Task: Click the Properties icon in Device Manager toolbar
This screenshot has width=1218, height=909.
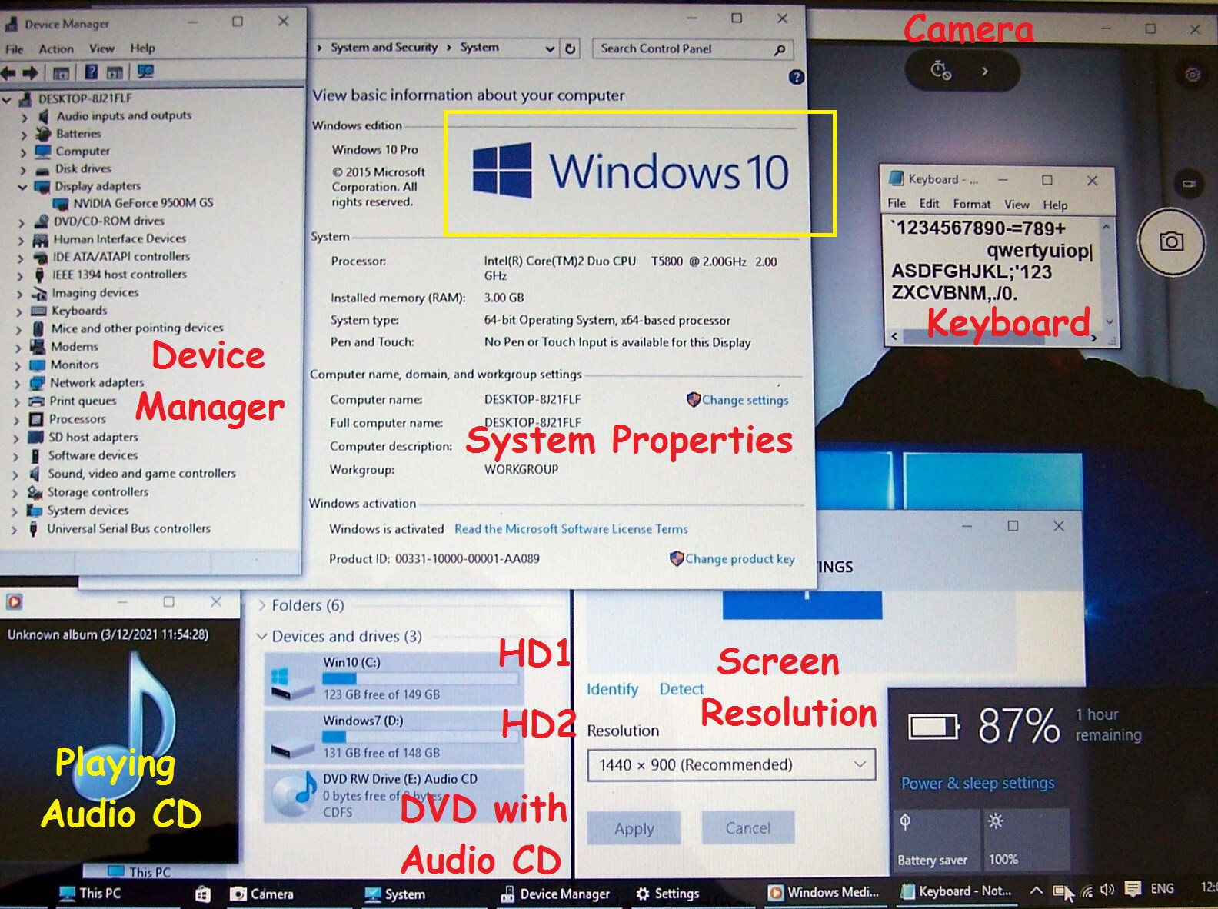Action: (61, 73)
